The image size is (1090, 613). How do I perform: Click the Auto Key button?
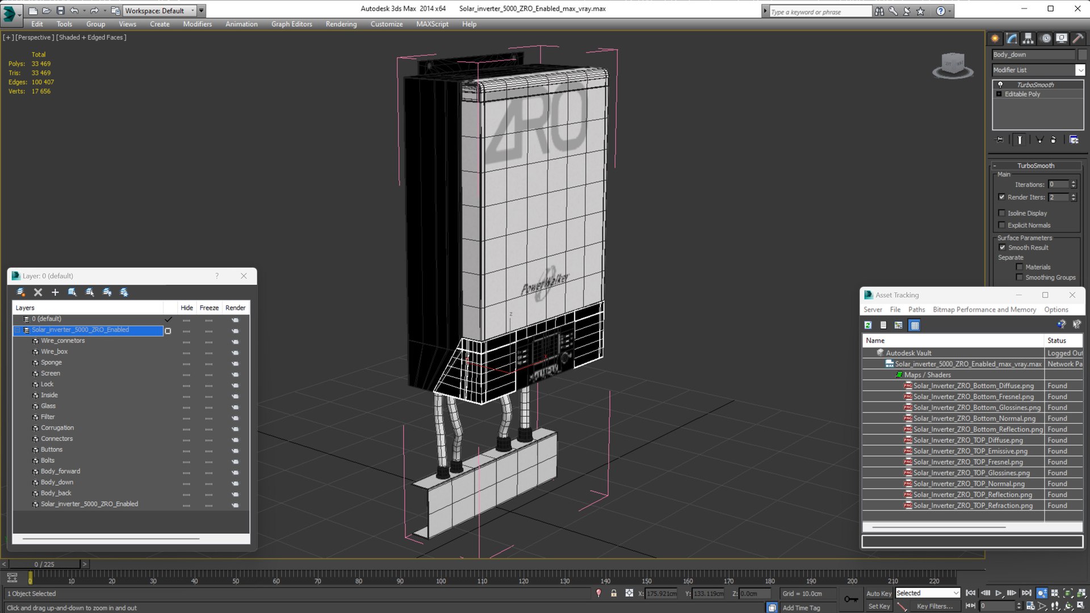878,593
